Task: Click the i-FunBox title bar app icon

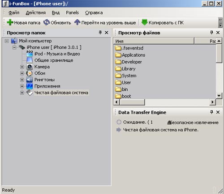Action: (x=5, y=4)
